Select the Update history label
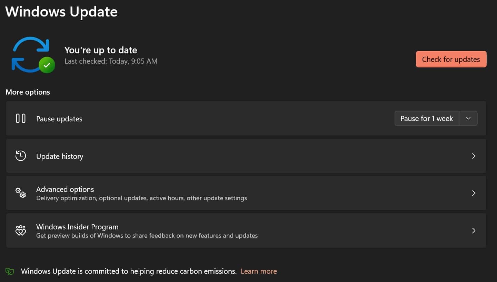The height and width of the screenshot is (282, 497). (60, 156)
